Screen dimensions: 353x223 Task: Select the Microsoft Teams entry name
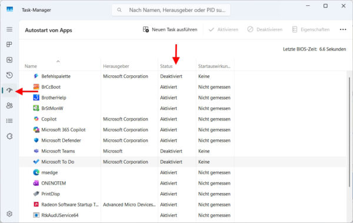(x=58, y=151)
